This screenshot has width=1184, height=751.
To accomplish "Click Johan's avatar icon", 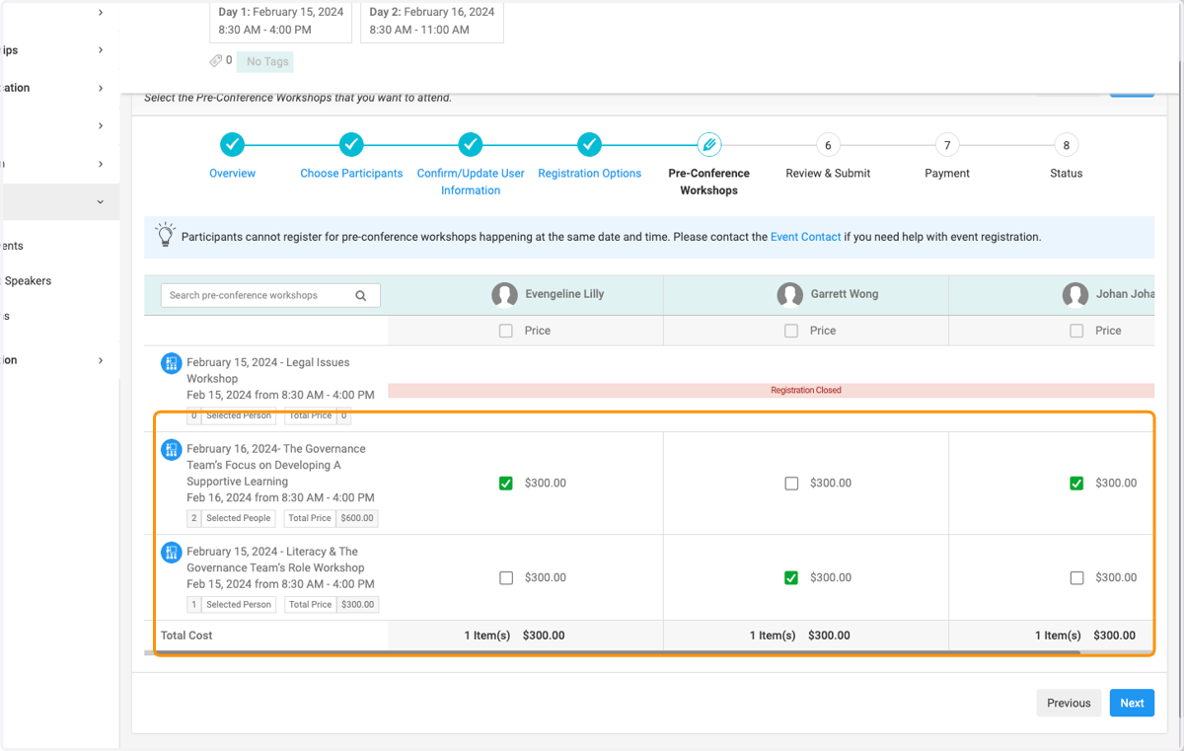I will tap(1075, 294).
